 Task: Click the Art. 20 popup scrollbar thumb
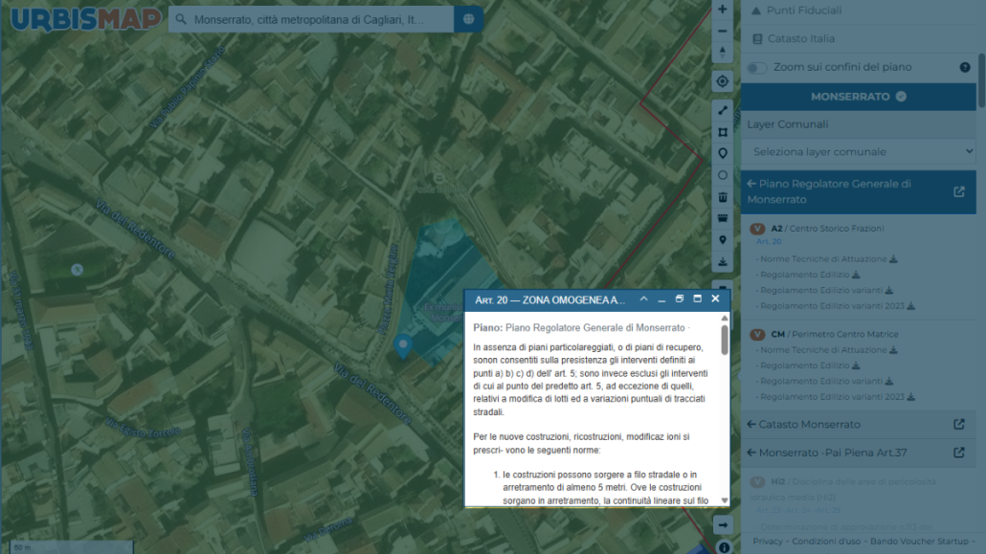tap(725, 340)
